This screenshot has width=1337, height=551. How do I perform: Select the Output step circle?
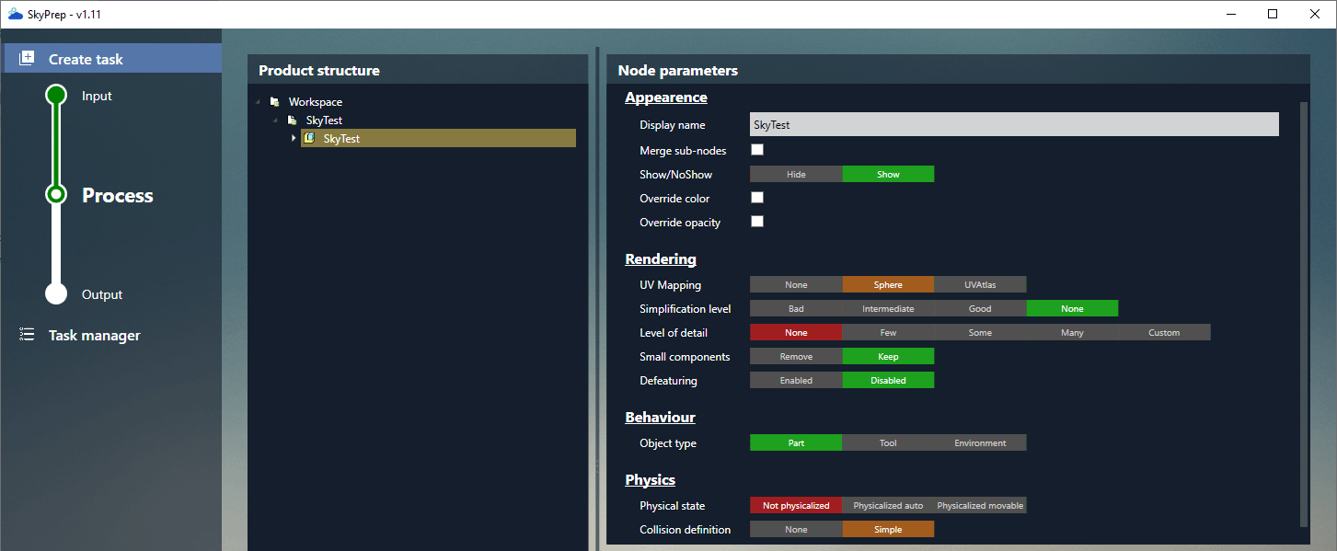pos(56,293)
